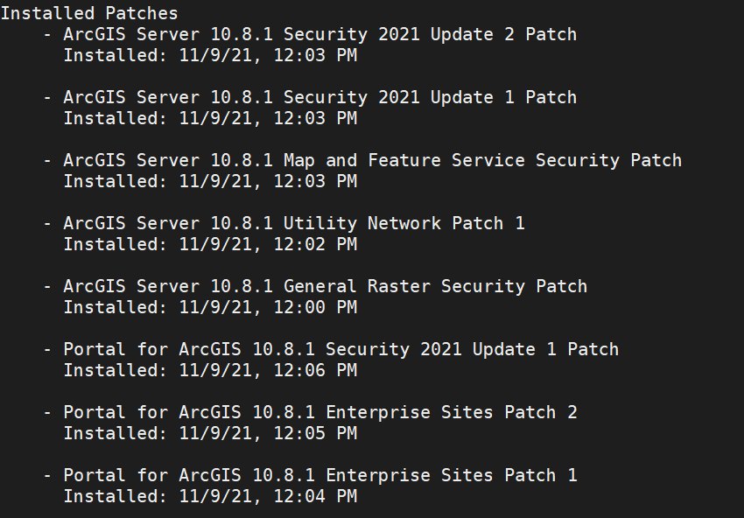This screenshot has width=744, height=518.
Task: Click the ArcGIS Server Security 2021 Update 2 Patch line
Action: pos(319,34)
